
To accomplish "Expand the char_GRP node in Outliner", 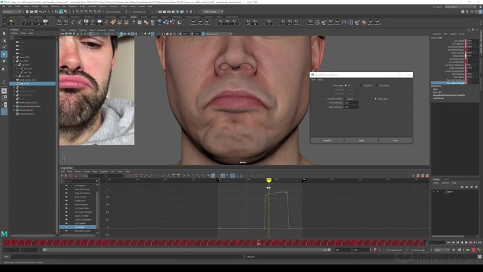I will 14,61.
